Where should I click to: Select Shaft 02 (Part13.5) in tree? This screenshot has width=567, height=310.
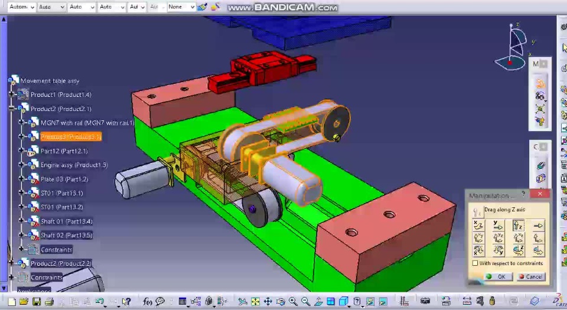click(x=67, y=235)
